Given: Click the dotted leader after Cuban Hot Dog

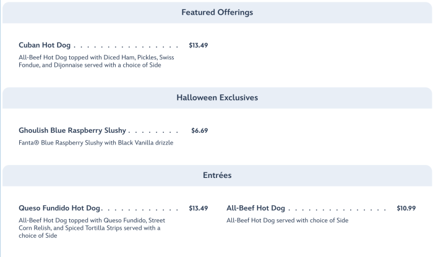Looking at the screenshot, I should (127, 46).
